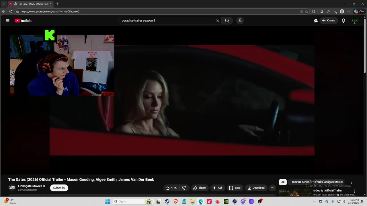Open Steam from the taskbar
Image resolution: width=367 pixels, height=206 pixels.
[167, 201]
